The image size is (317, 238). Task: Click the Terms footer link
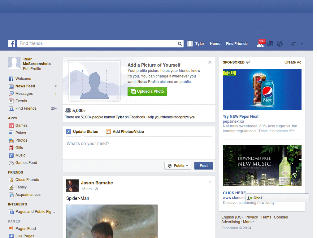pyautogui.click(x=266, y=217)
